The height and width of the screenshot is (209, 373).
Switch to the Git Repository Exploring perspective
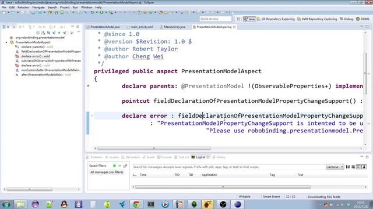tap(276, 19)
